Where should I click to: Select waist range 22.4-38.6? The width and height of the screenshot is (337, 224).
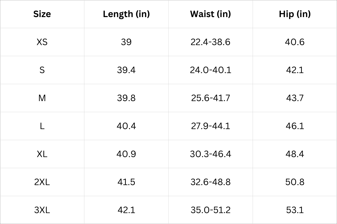[x=210, y=42]
